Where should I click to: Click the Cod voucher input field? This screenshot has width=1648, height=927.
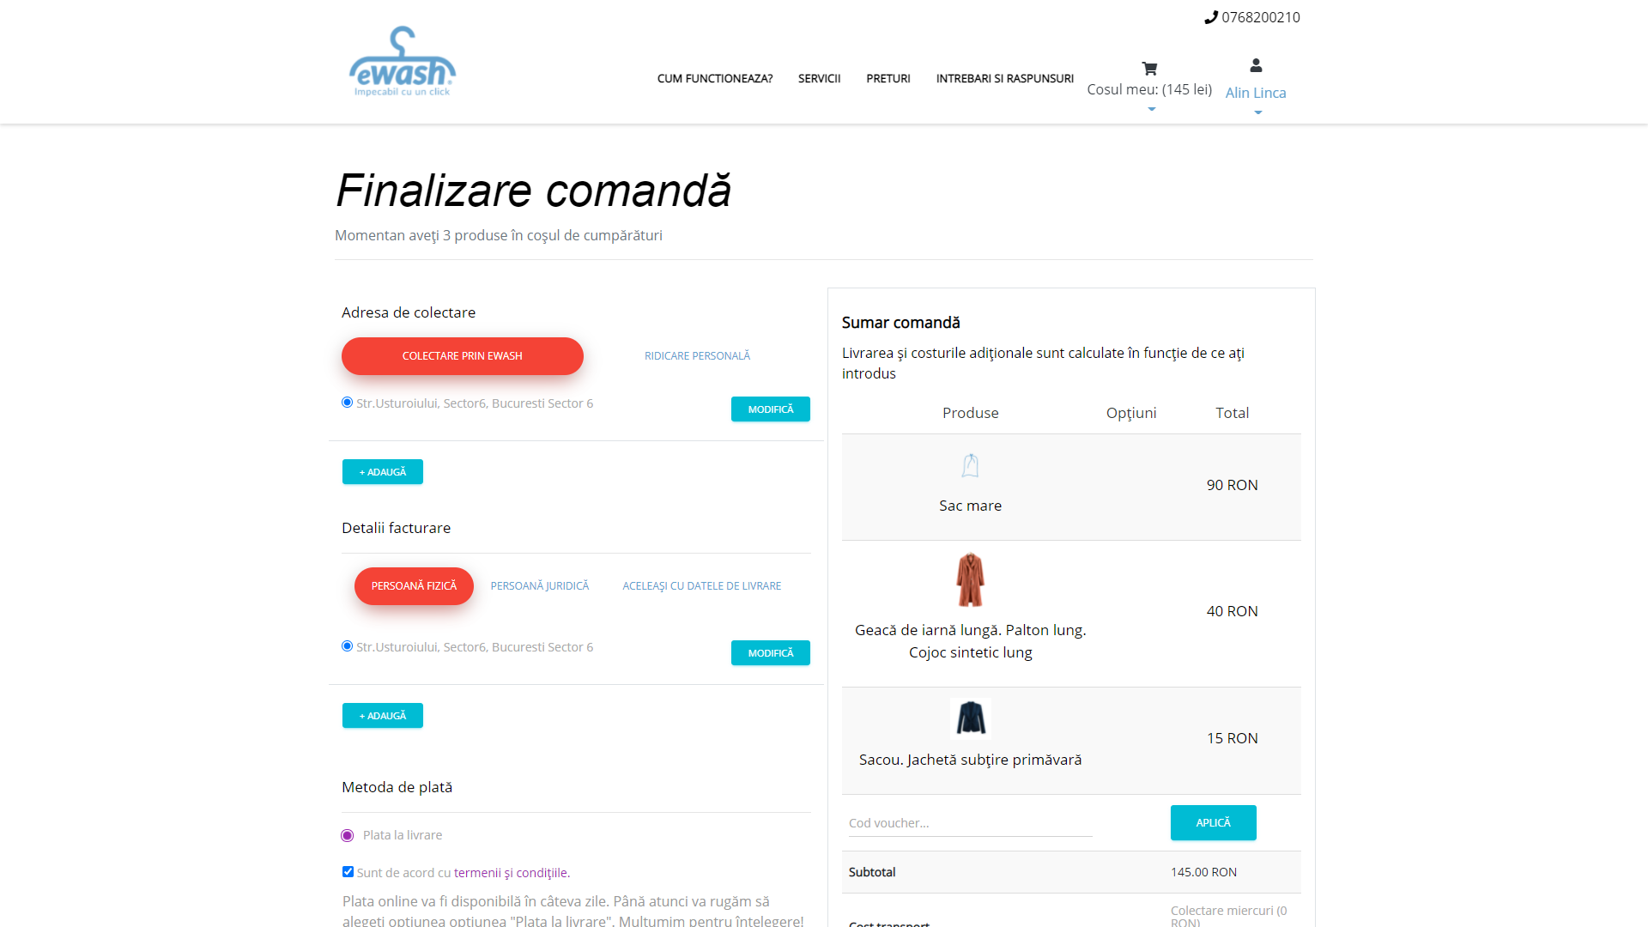click(x=970, y=823)
